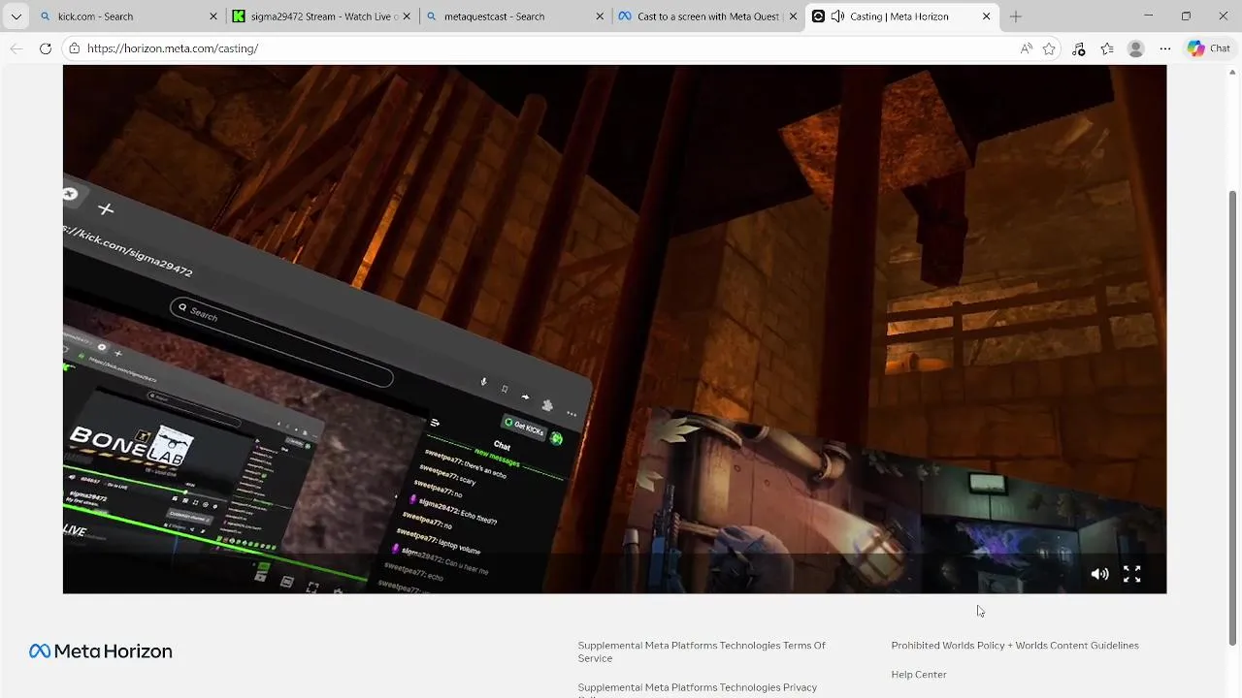The image size is (1242, 698).
Task: Restore down the browser window
Action: [1186, 16]
